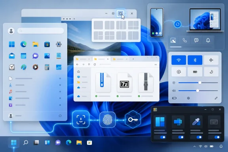
Task: Go back in File Explorer
Action: pos(77,65)
